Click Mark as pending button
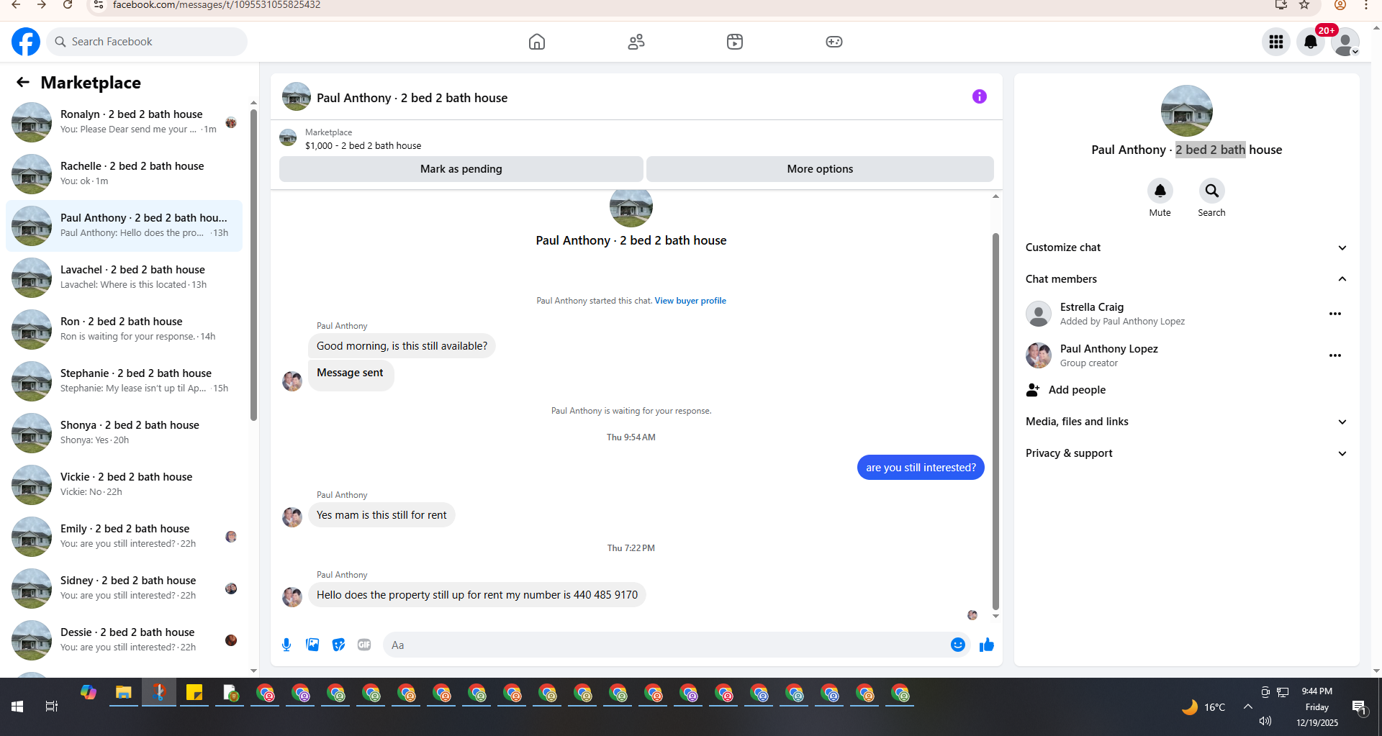 (x=461, y=169)
